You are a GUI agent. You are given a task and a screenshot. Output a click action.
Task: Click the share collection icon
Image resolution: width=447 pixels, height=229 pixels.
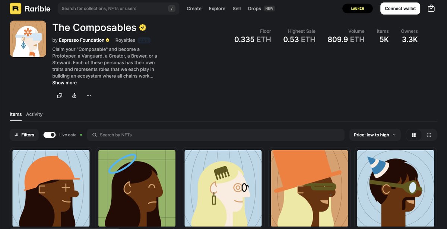74,96
